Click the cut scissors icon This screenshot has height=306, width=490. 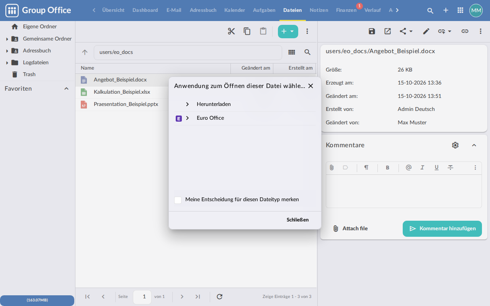click(231, 31)
